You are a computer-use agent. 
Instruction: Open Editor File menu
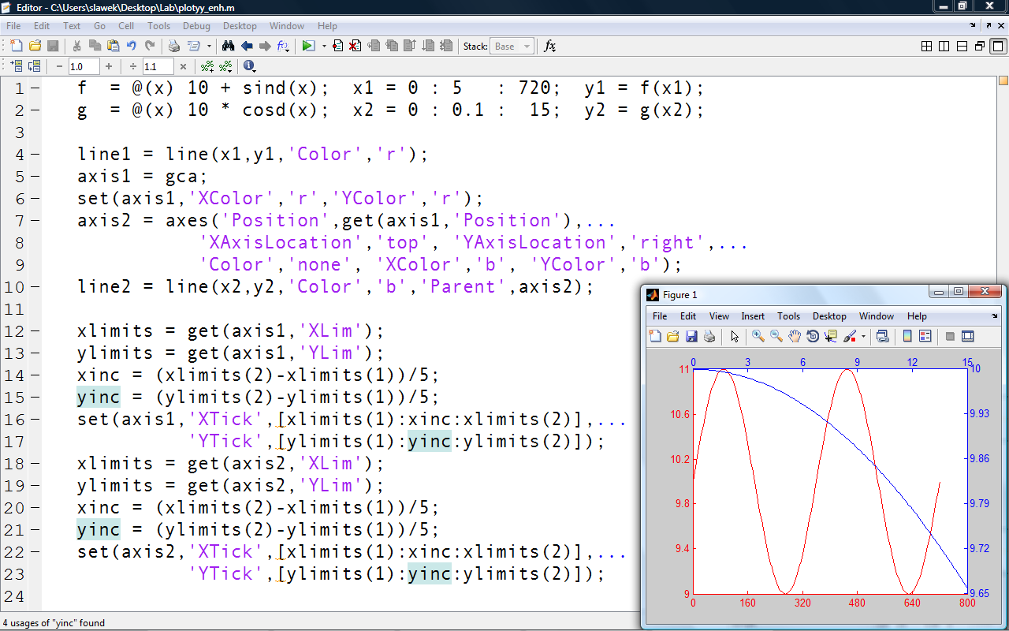(x=13, y=26)
